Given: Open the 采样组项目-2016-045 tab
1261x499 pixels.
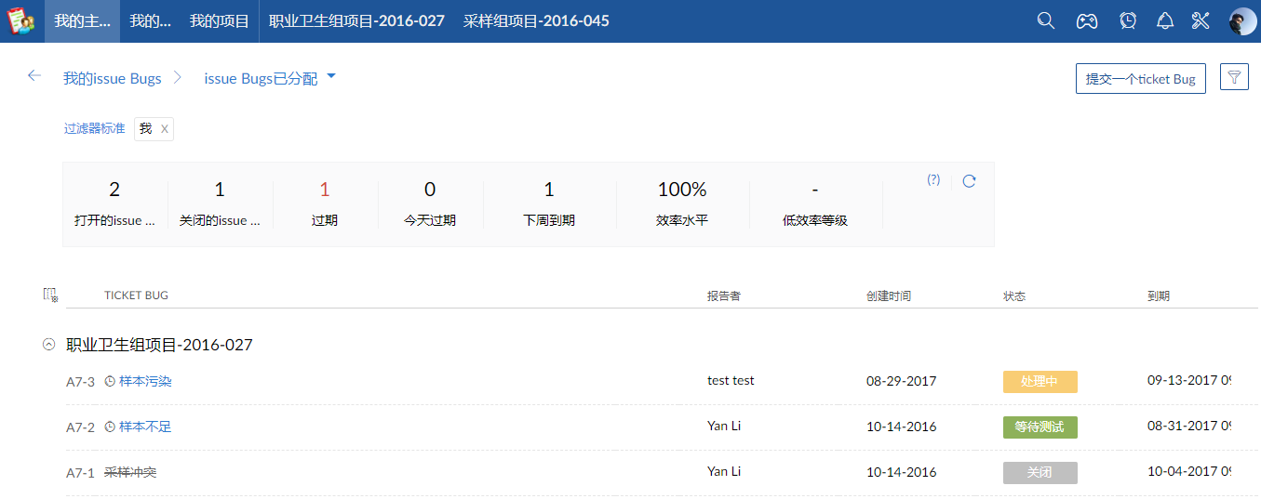Looking at the screenshot, I should pyautogui.click(x=536, y=20).
